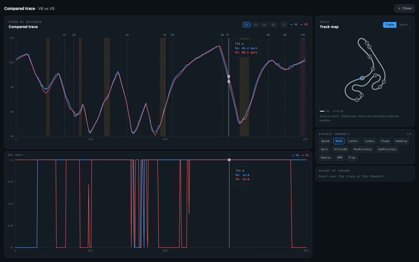The height and width of the screenshot is (262, 419).
Task: Toggle the LonAcc channel
Action: point(370,141)
